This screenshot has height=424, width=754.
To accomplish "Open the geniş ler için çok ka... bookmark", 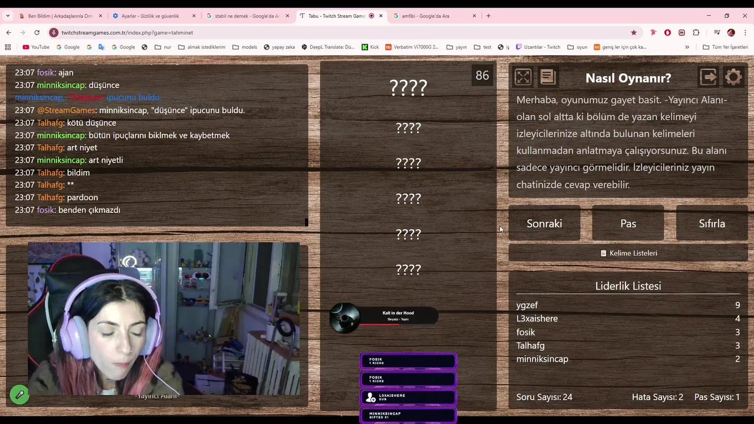I will [x=620, y=47].
